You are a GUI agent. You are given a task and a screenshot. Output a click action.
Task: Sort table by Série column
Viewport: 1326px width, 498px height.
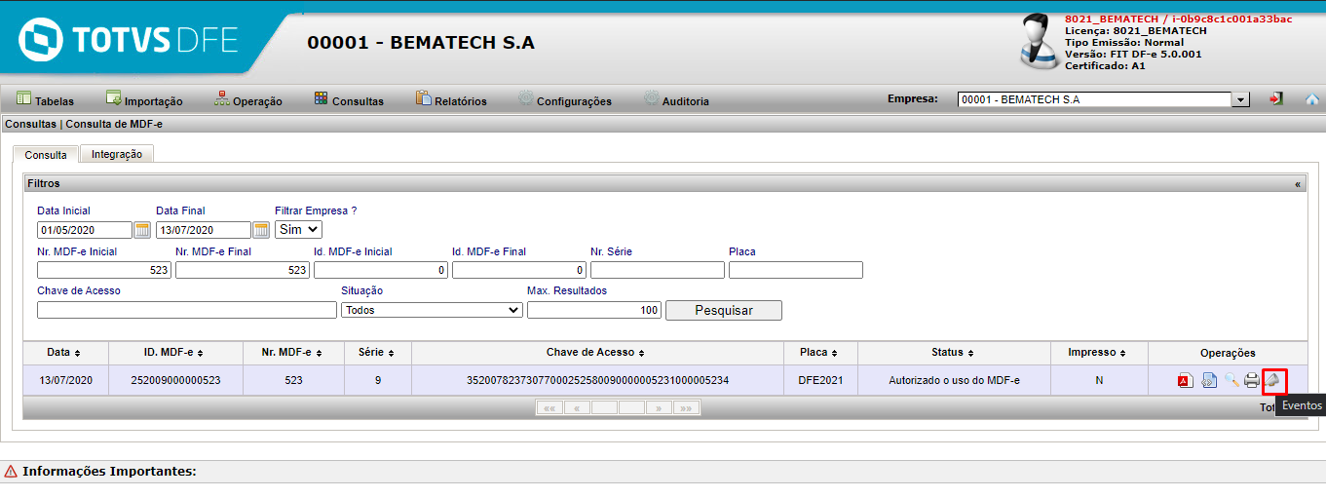point(377,353)
